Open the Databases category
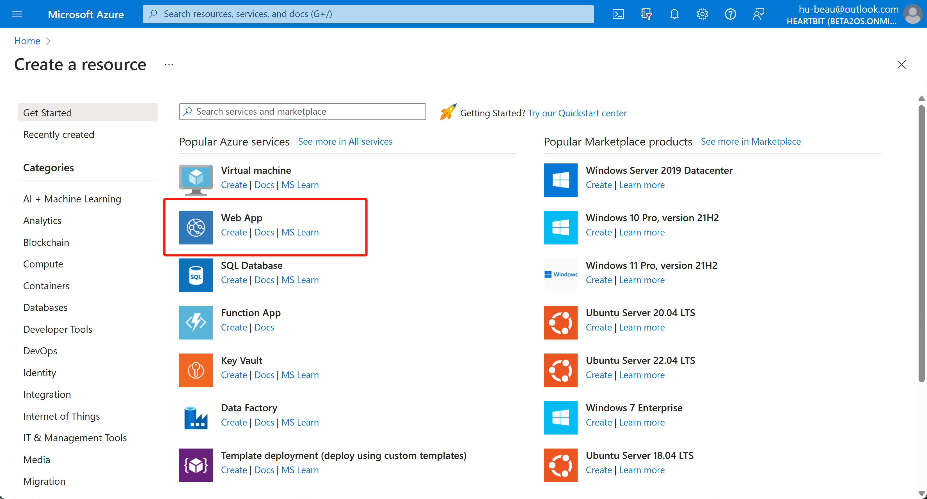Screen dimensions: 927x499 [x=45, y=307]
